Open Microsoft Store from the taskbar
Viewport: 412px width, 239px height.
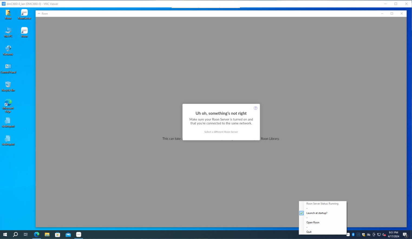click(x=58, y=234)
